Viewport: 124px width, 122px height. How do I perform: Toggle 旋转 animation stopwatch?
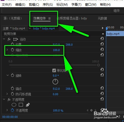point(12,75)
